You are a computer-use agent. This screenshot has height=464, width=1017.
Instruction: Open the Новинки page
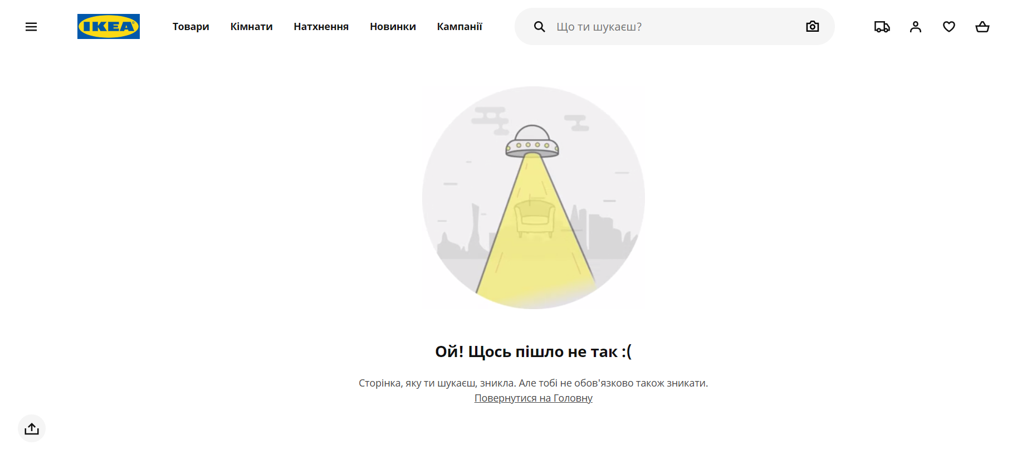click(x=393, y=27)
